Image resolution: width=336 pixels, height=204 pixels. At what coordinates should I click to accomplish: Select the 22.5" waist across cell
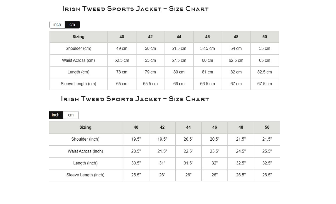pyautogui.click(x=188, y=151)
